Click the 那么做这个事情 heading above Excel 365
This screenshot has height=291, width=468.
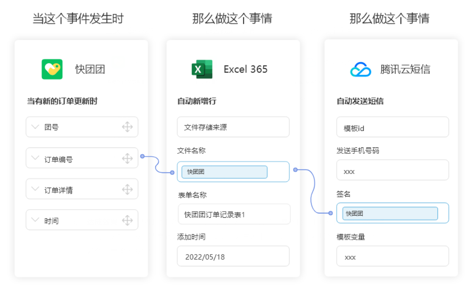[232, 19]
